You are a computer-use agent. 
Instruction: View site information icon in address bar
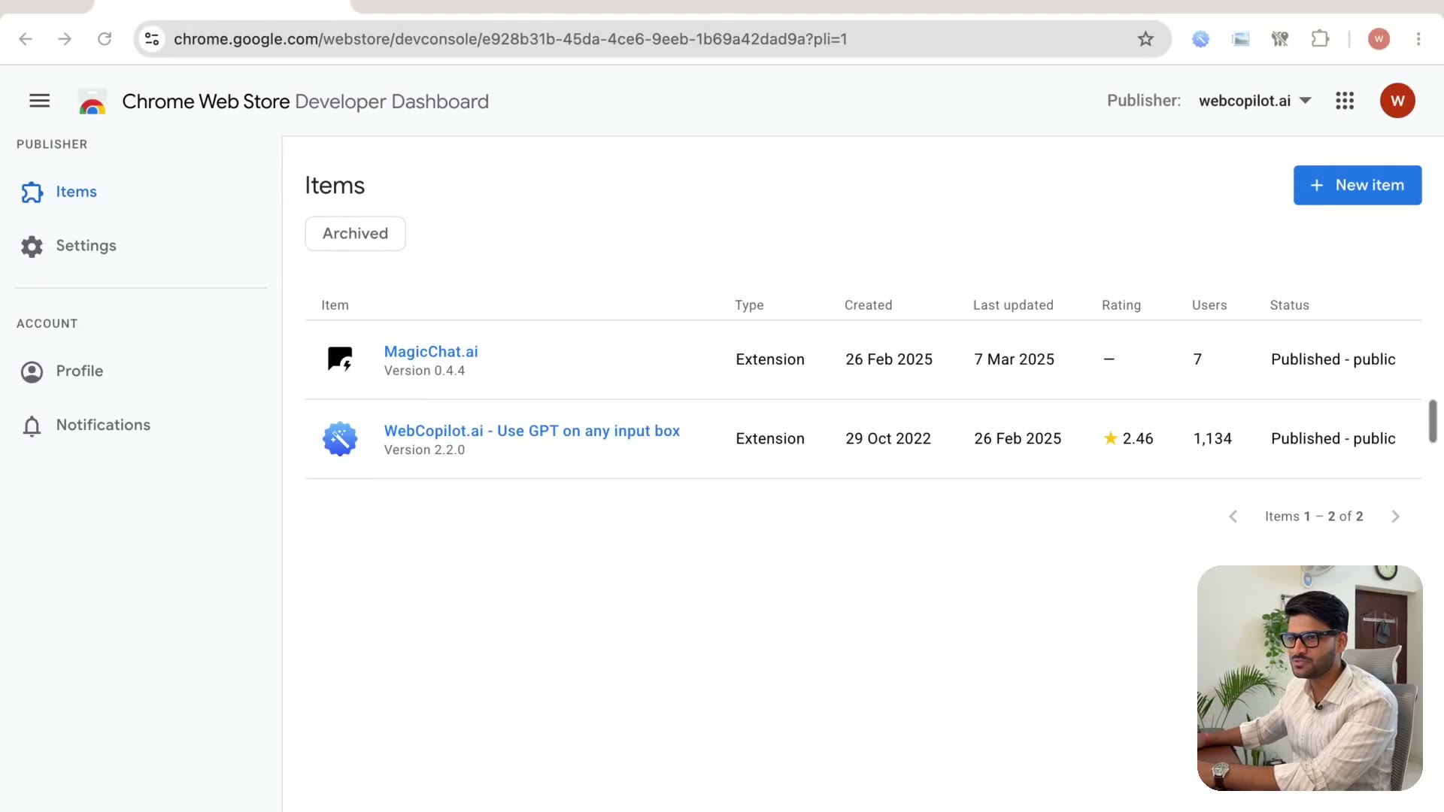152,39
